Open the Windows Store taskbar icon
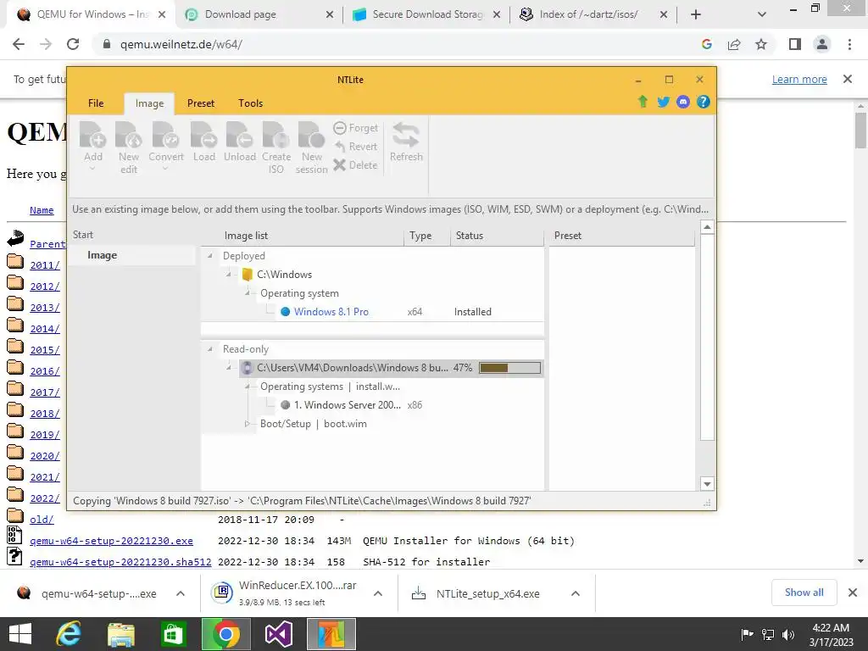This screenshot has width=868, height=651. click(x=173, y=634)
